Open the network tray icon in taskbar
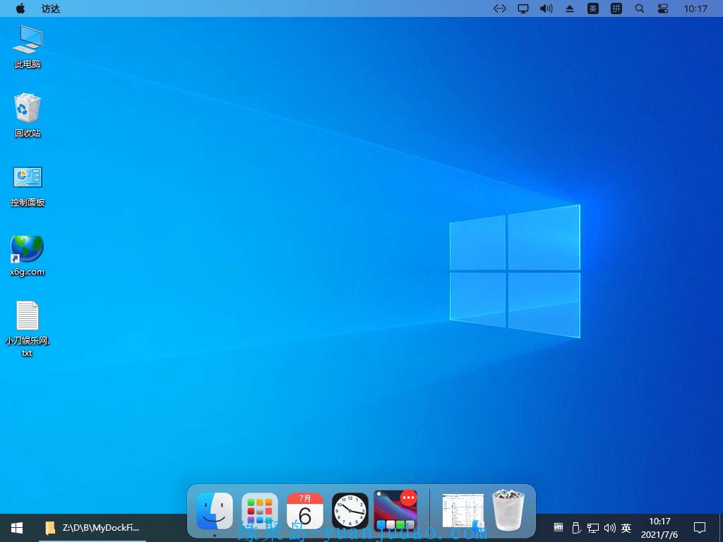This screenshot has width=723, height=542. pos(593,528)
